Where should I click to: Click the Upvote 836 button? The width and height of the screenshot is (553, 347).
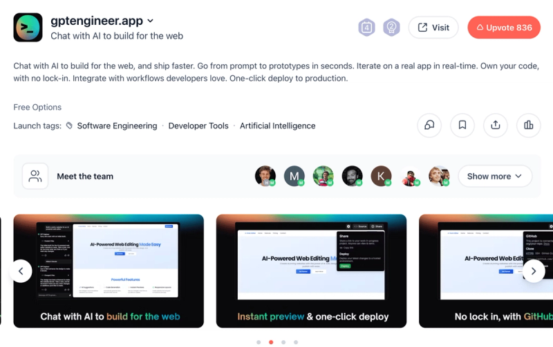(504, 28)
